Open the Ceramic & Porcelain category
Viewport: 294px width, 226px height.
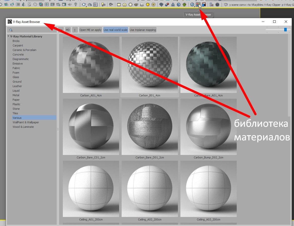coord(24,50)
